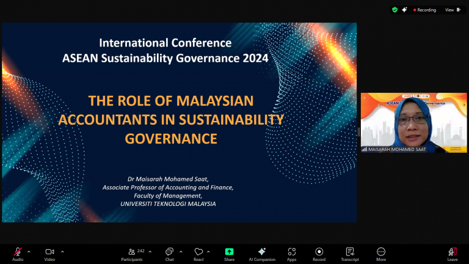
Task: Expand chat options caret next to Chat
Action: click(x=181, y=252)
